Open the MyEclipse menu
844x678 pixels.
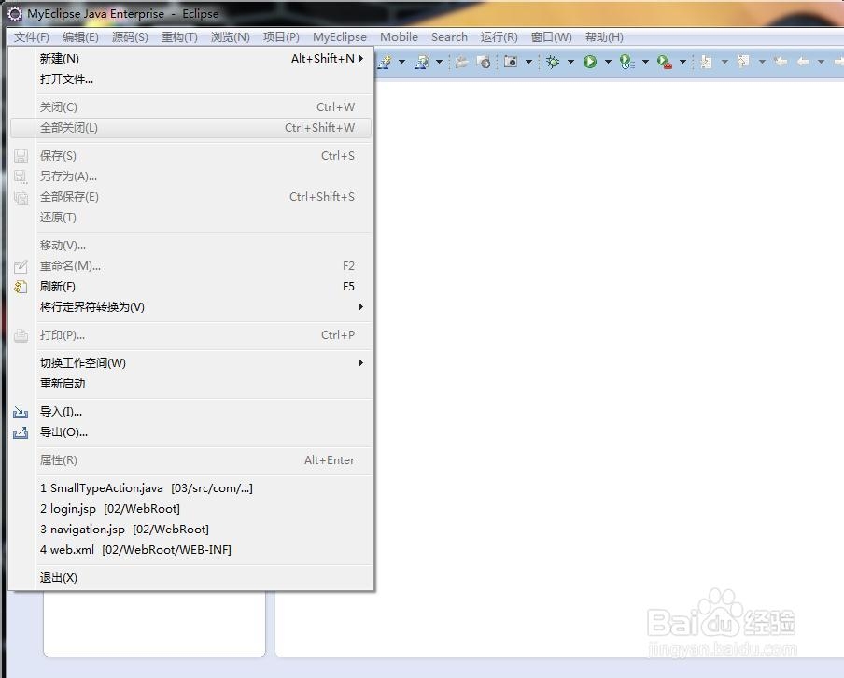[x=340, y=37]
